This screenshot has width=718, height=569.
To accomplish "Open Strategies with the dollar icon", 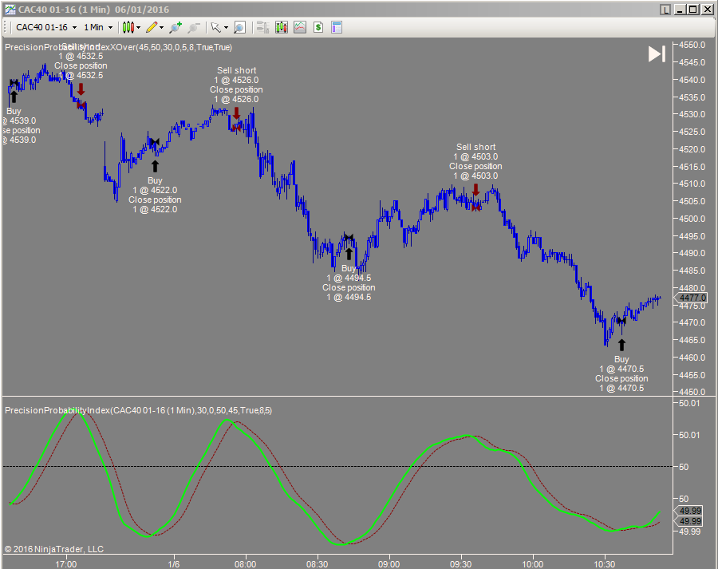I will pyautogui.click(x=318, y=27).
